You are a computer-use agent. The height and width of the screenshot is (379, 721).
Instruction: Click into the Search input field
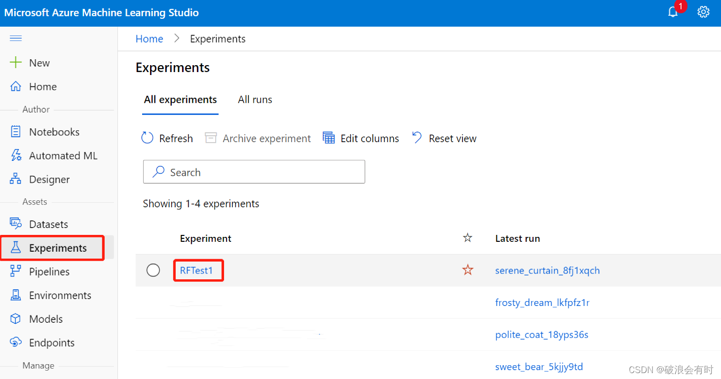[x=254, y=172]
